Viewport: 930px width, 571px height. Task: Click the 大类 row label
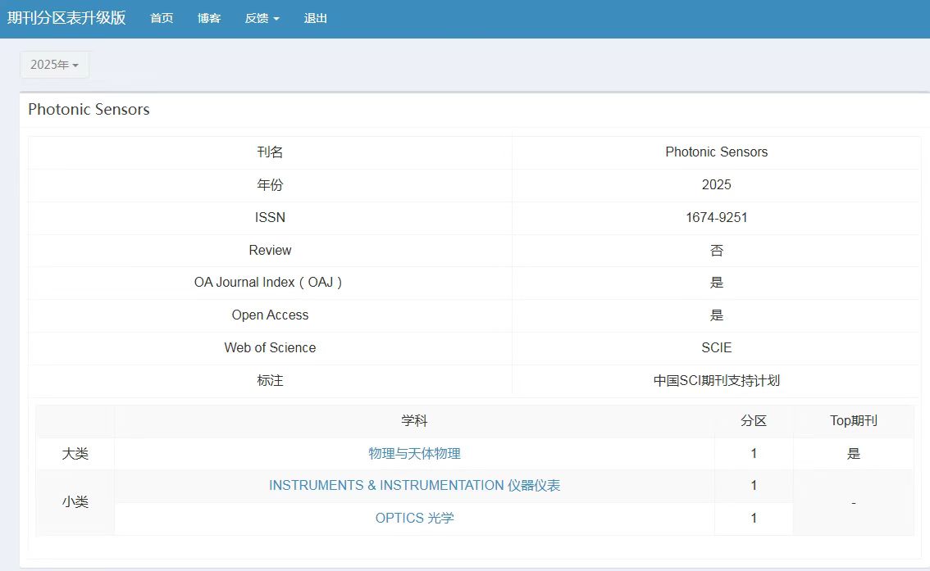[75, 454]
